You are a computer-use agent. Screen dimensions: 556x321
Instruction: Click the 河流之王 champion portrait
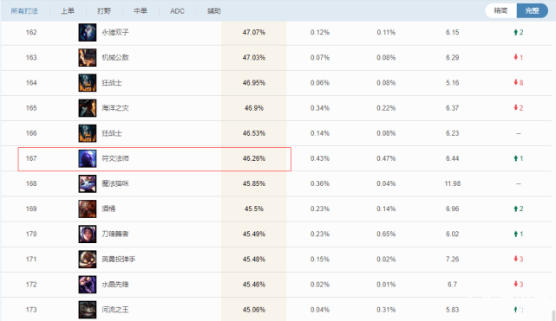[88, 310]
